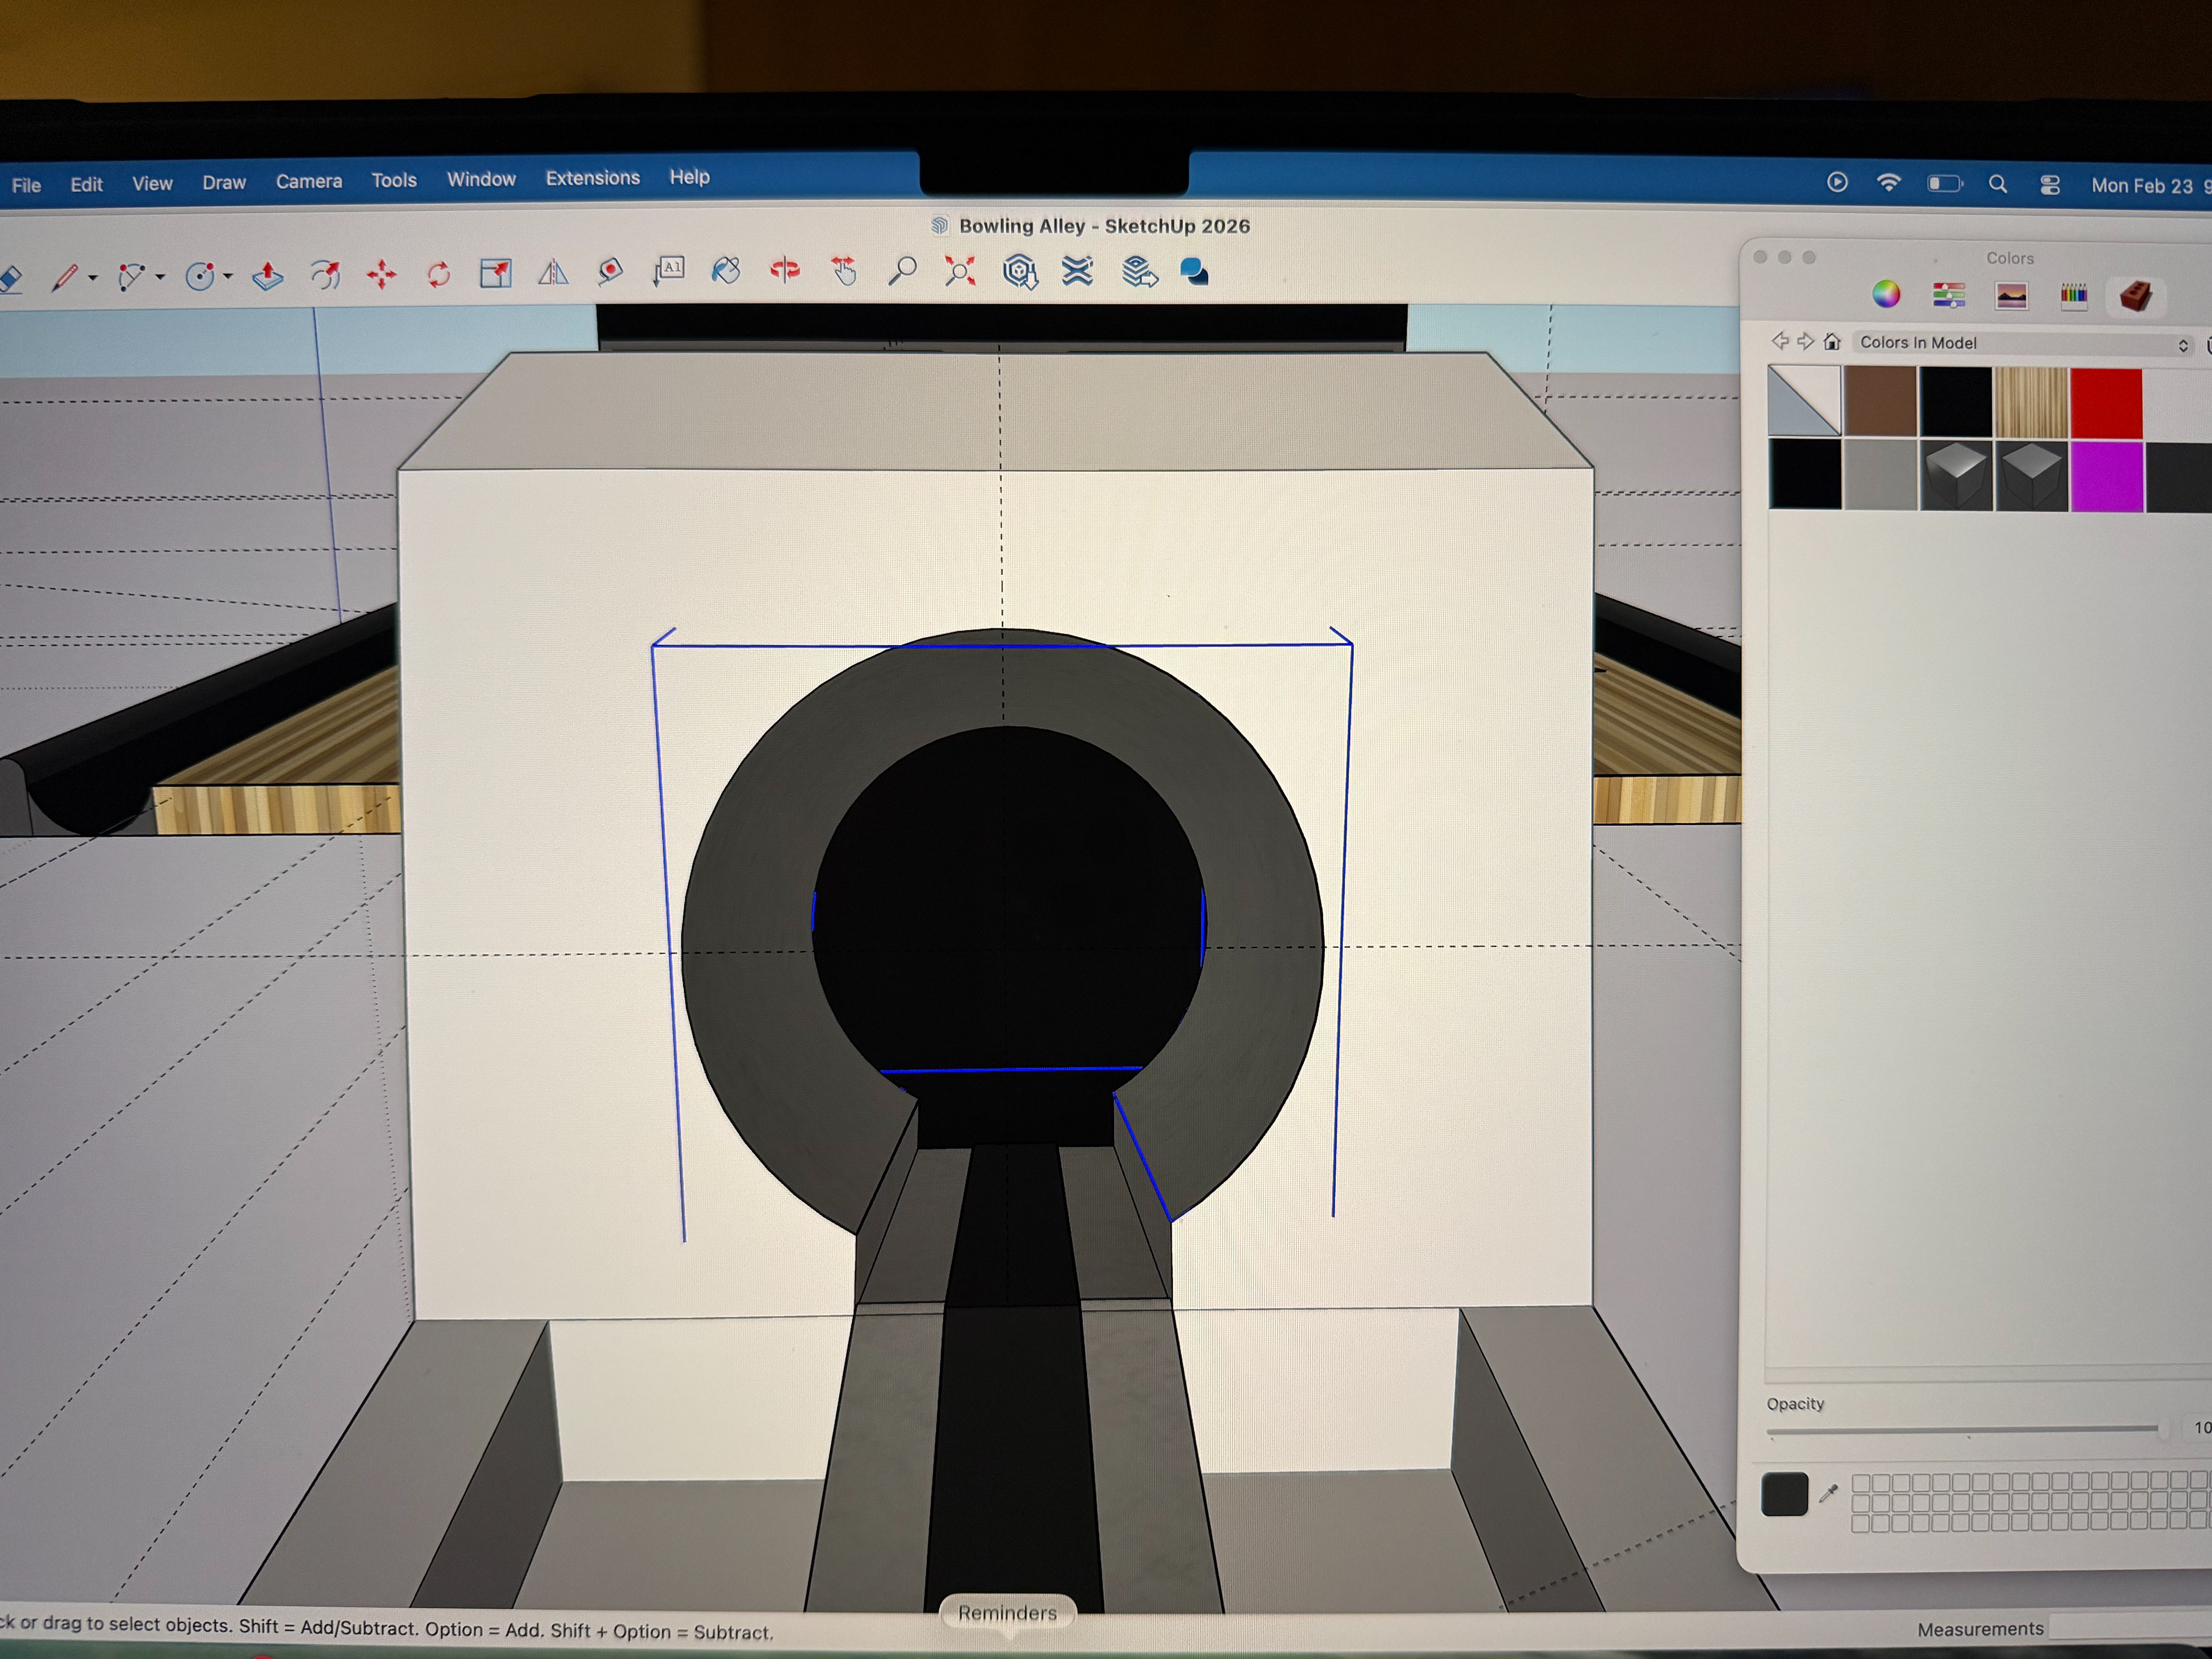2212x1659 pixels.
Task: Select the Rotate tool
Action: (438, 274)
